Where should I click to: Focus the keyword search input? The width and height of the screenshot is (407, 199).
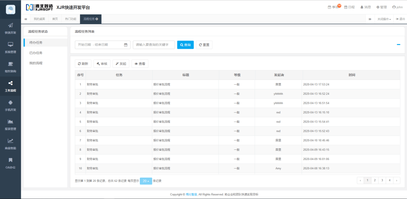pos(154,44)
